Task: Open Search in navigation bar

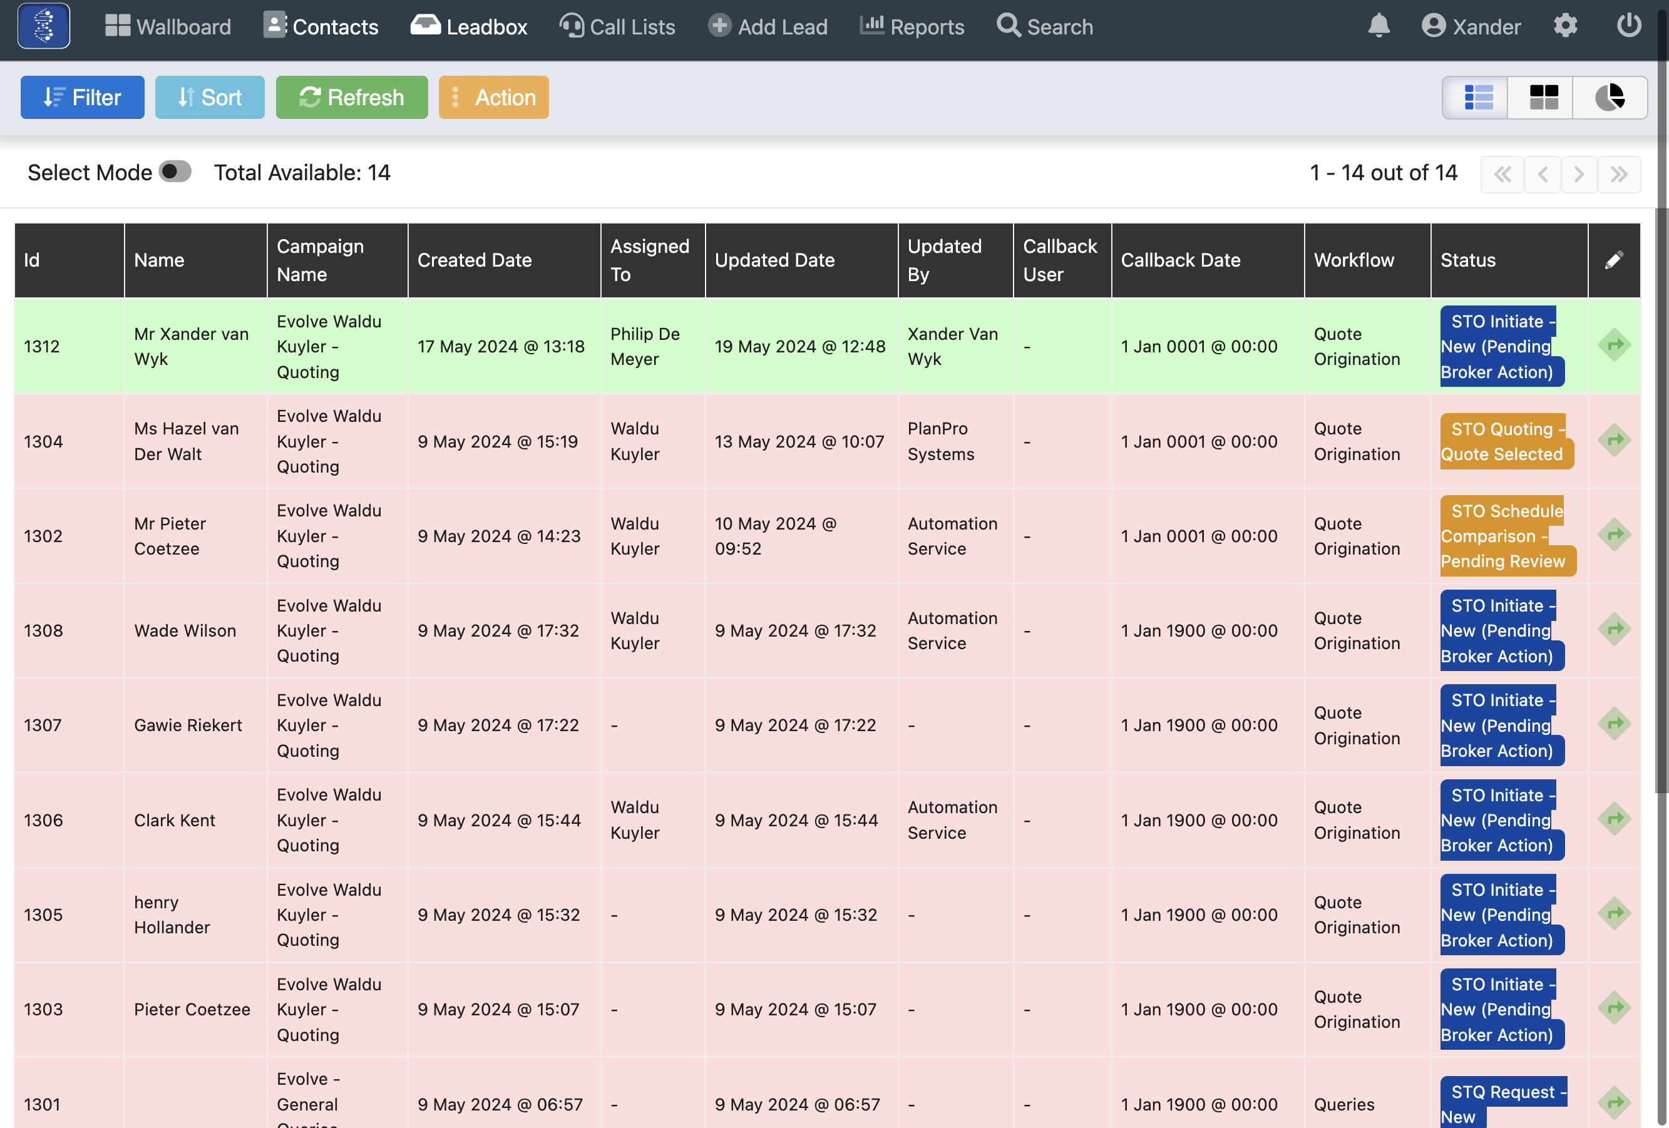Action: (x=1045, y=26)
